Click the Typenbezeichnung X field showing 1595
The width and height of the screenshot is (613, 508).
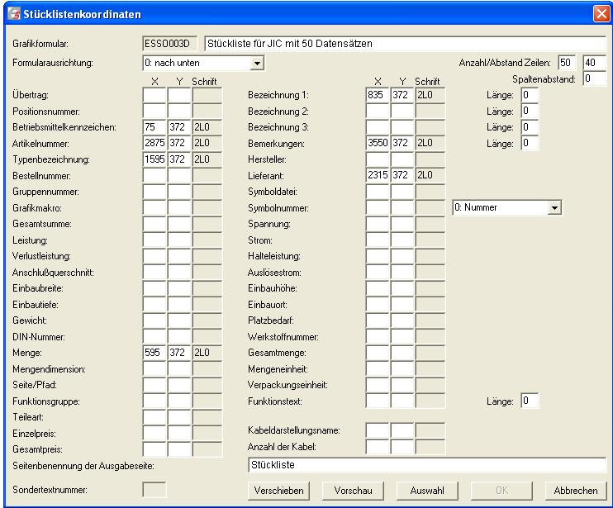coord(154,159)
